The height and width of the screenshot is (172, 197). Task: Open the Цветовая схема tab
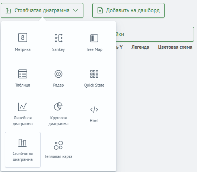click(x=175, y=47)
